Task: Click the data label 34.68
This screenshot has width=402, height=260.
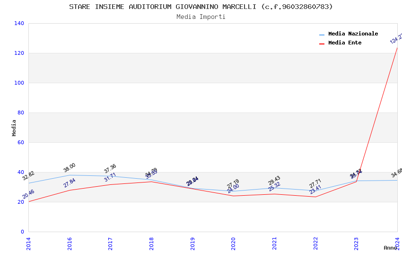Action: tap(397, 173)
